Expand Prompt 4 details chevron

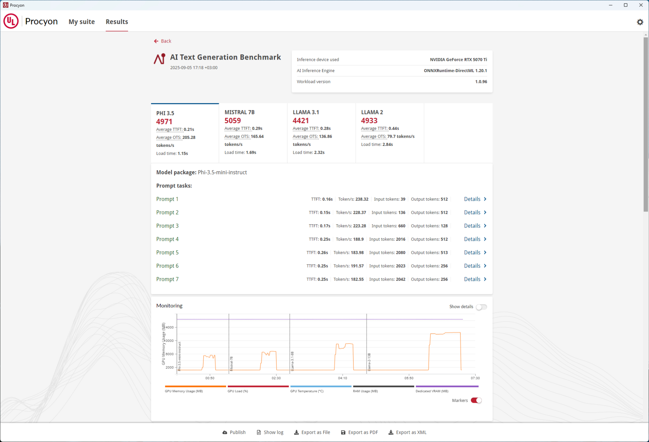485,239
